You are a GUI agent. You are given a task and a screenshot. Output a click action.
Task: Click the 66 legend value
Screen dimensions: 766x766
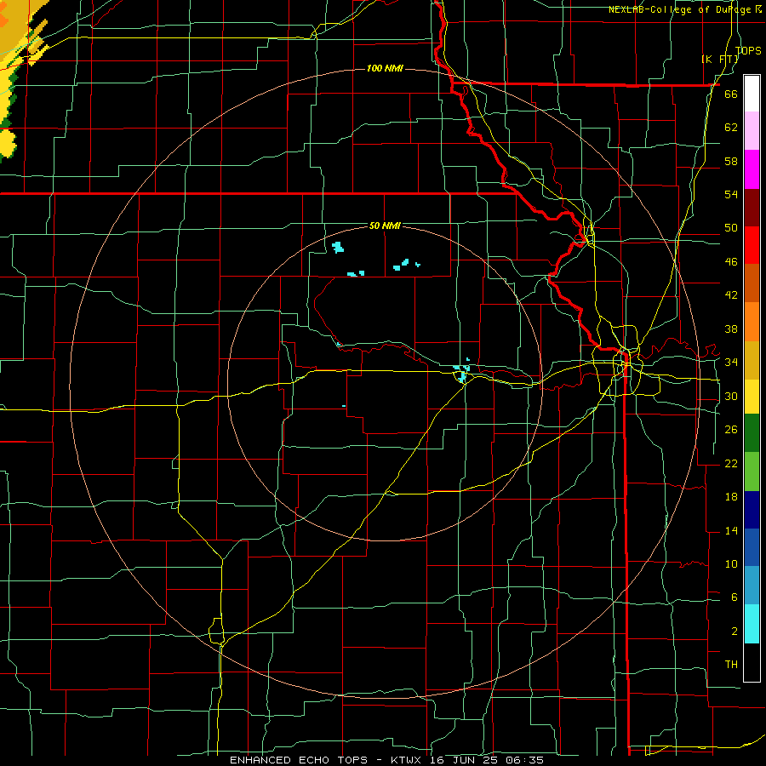click(731, 94)
